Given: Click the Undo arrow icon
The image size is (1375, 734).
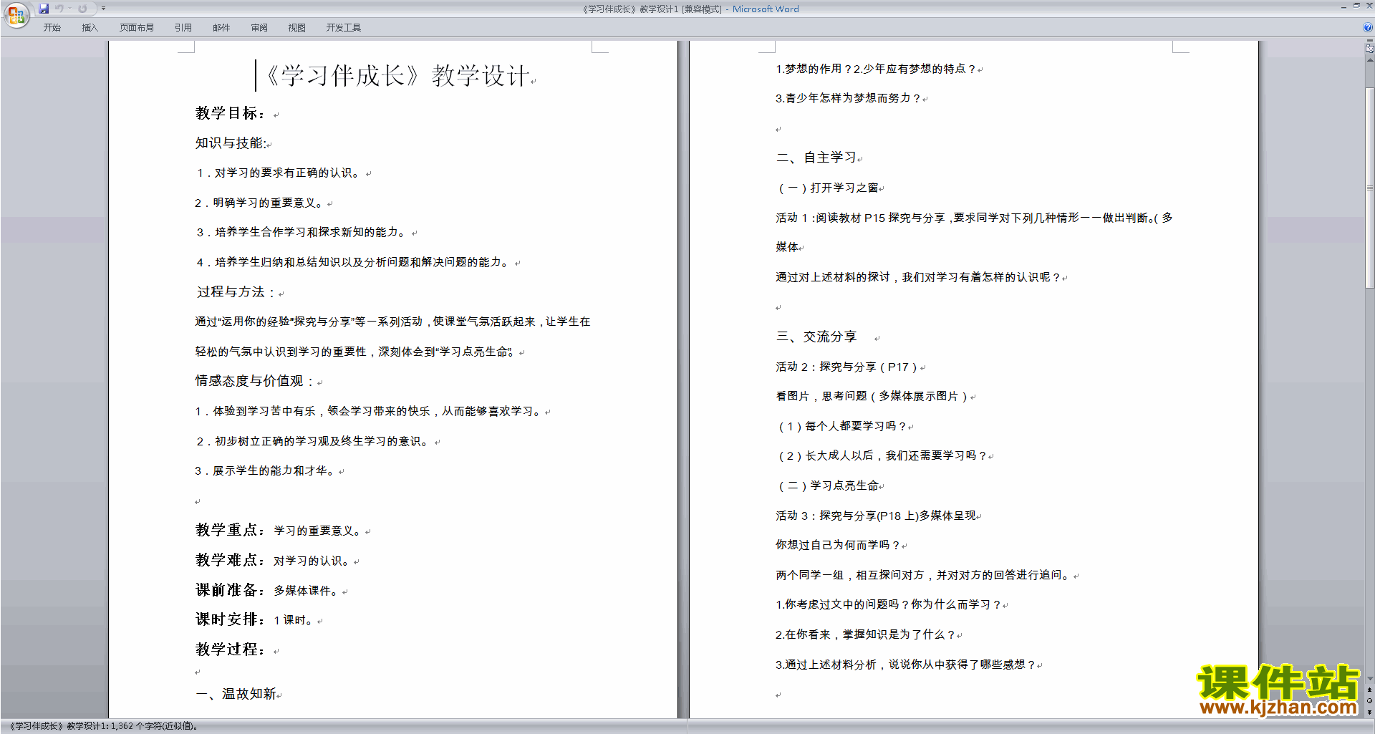Looking at the screenshot, I should 59,9.
